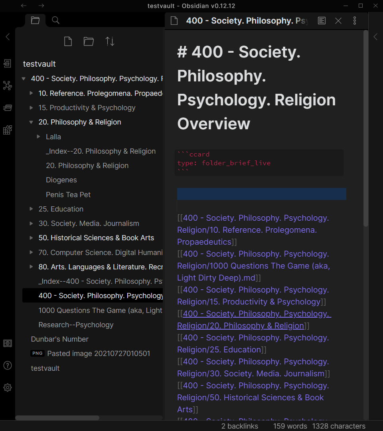Viewport: 383px width, 431px height.
Task: Collapse the 400 - Society root folder
Action: (24, 79)
